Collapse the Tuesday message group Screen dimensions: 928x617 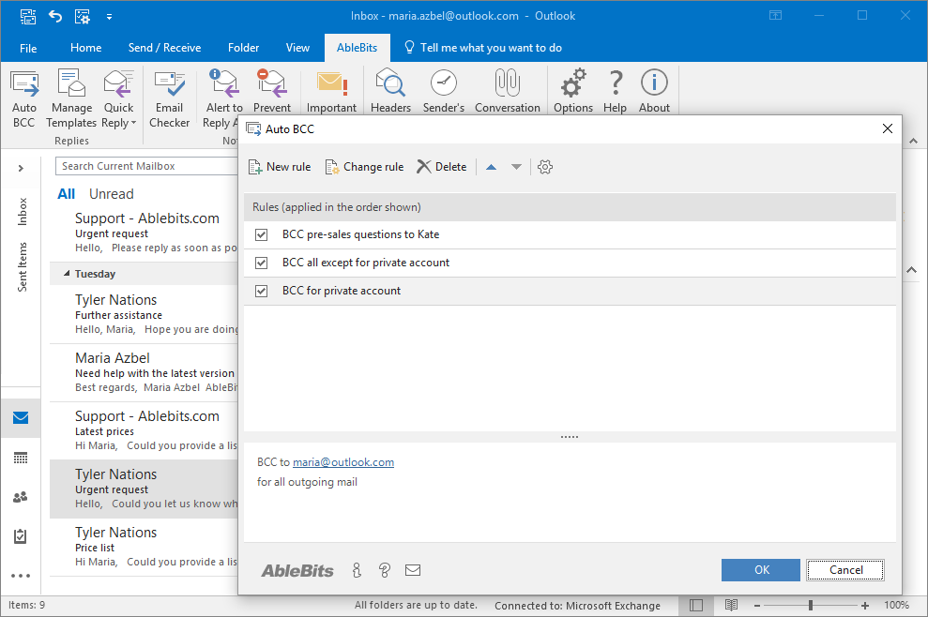(x=67, y=274)
